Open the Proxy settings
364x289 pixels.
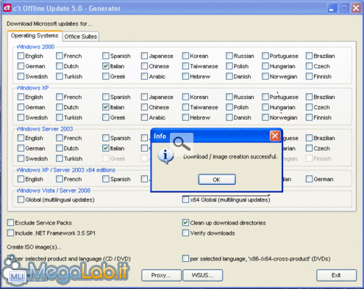161,275
